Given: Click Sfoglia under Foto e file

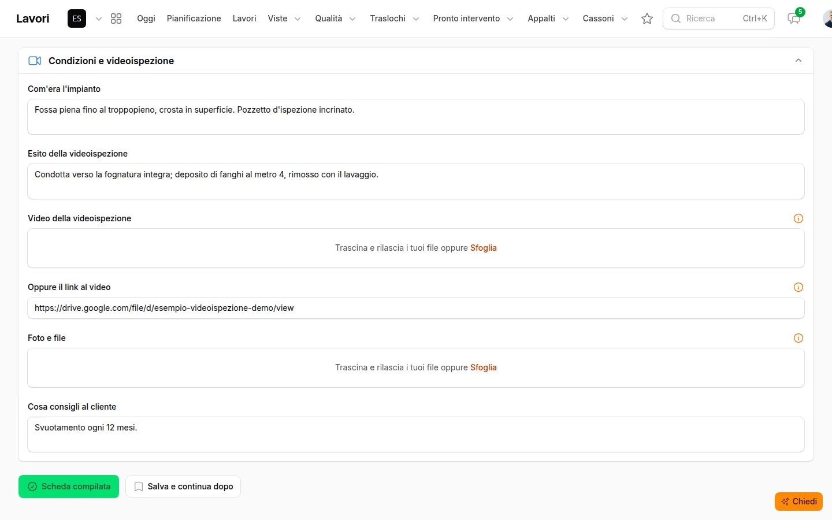Looking at the screenshot, I should [484, 367].
